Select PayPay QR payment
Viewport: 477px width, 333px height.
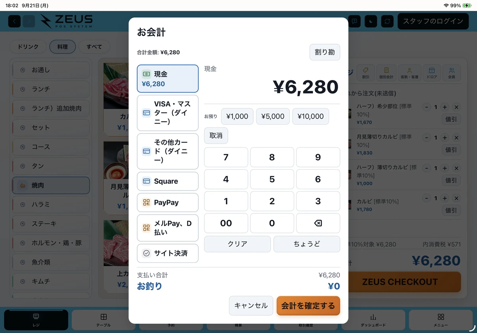coord(168,203)
